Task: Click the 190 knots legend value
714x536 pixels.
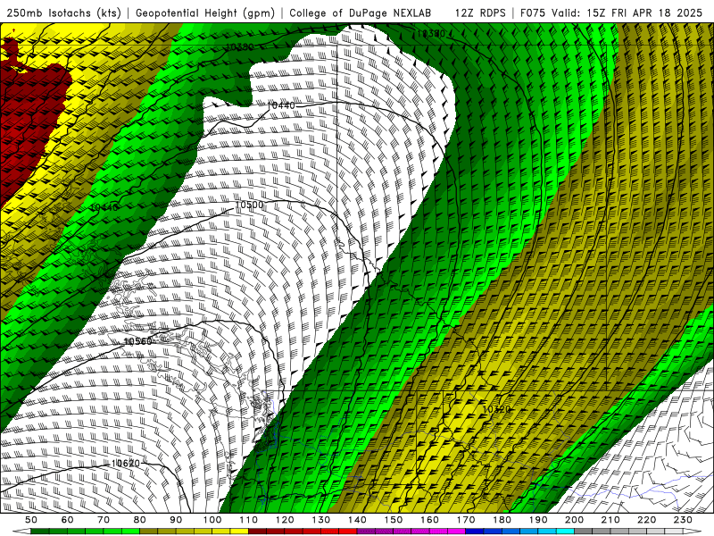Action: (x=538, y=520)
